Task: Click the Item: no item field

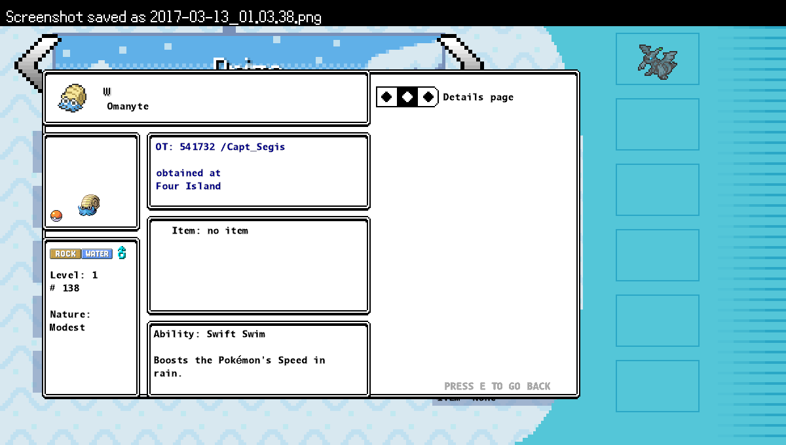Action: (x=210, y=231)
